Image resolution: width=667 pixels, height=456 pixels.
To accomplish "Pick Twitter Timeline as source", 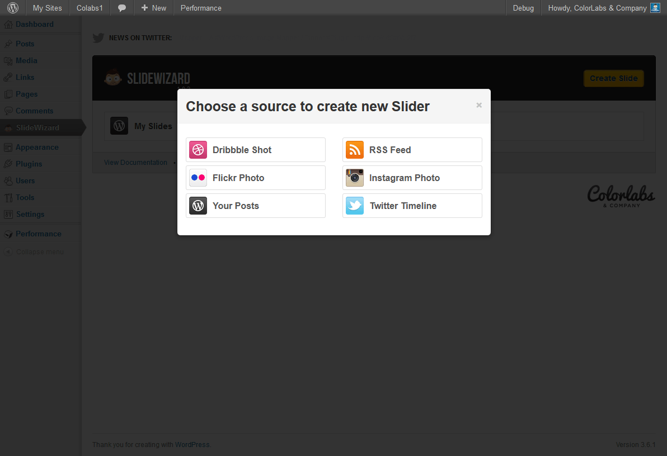I will click(412, 206).
